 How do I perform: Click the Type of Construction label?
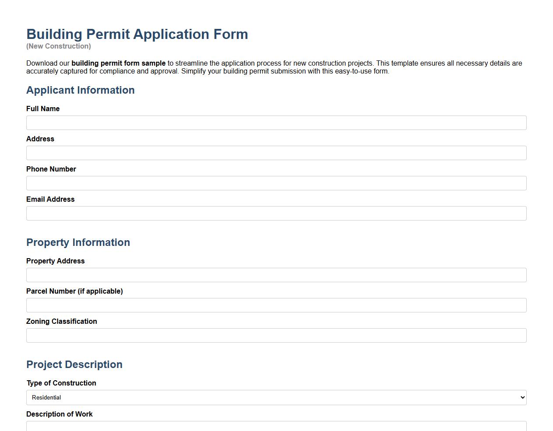pyautogui.click(x=61, y=383)
